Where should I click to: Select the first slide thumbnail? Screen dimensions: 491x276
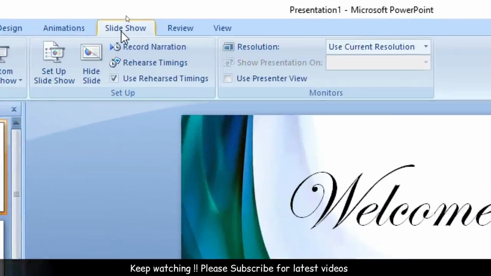tap(3, 167)
